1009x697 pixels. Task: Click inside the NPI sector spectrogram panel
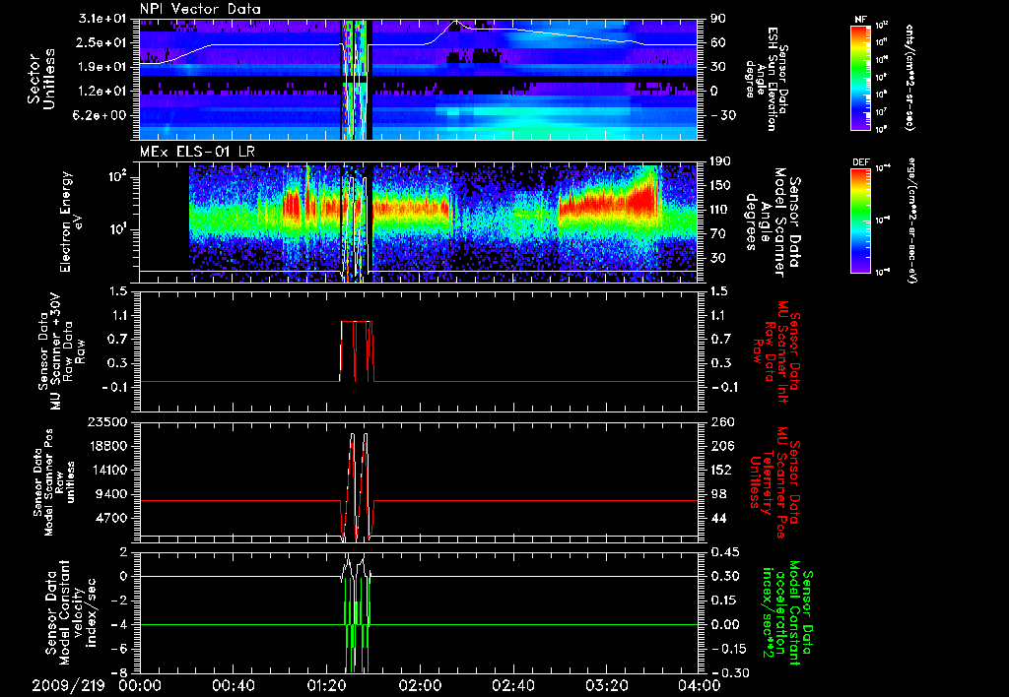[419, 79]
